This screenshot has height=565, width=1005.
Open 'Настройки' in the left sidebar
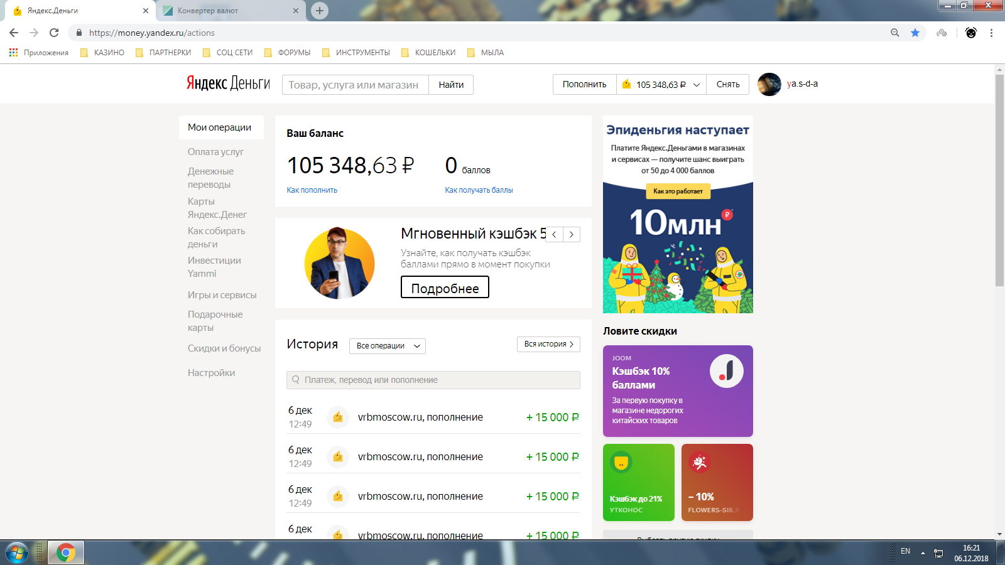point(211,373)
